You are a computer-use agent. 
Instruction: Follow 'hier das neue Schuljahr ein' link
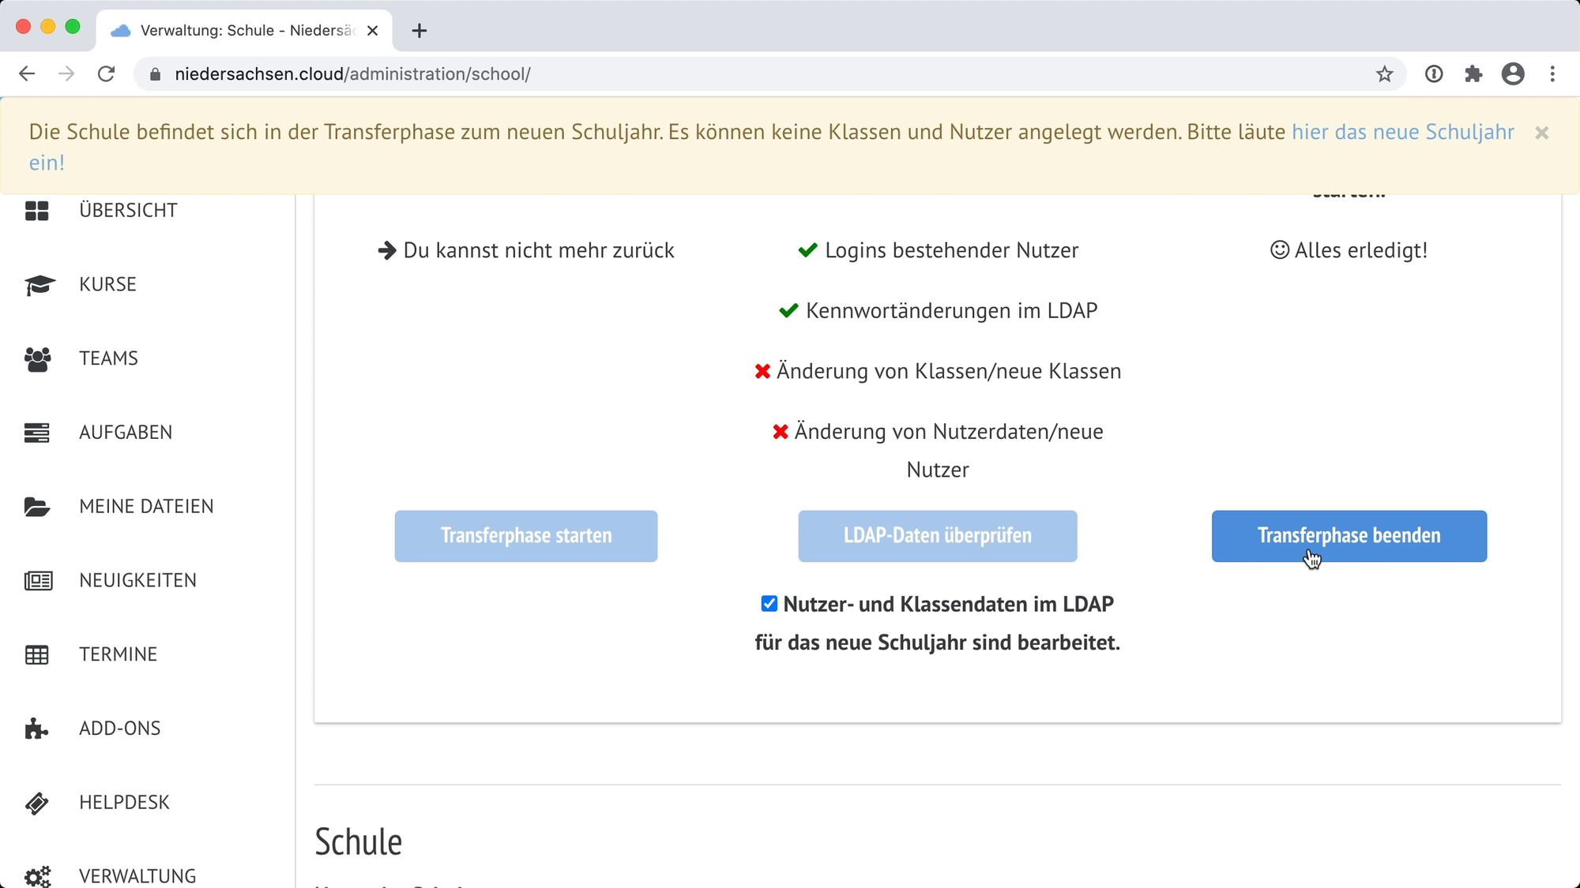coord(1402,132)
